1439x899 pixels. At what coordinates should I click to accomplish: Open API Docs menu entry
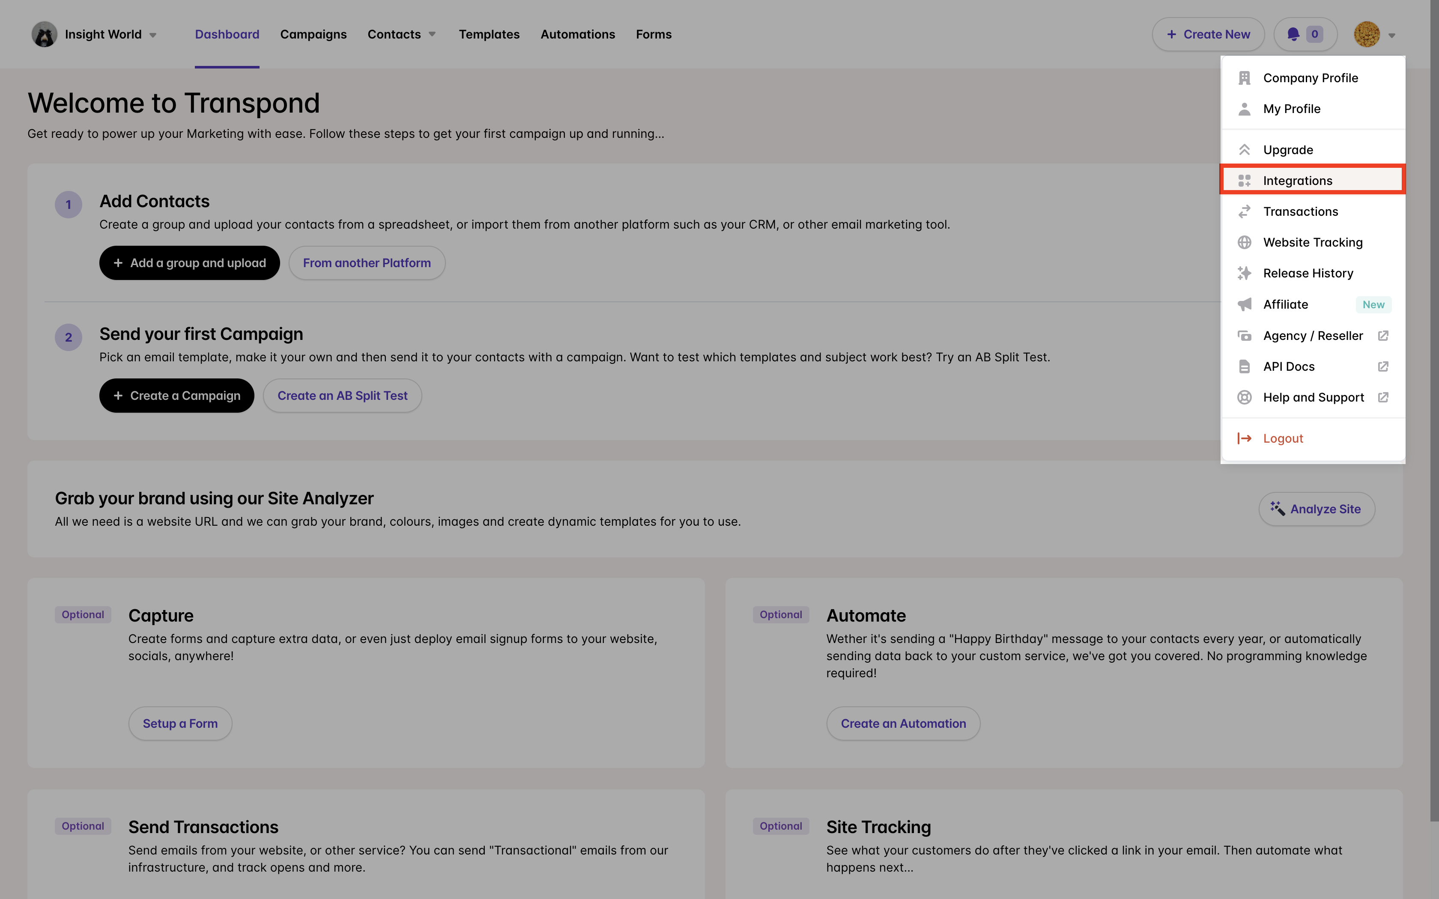[1313, 367]
